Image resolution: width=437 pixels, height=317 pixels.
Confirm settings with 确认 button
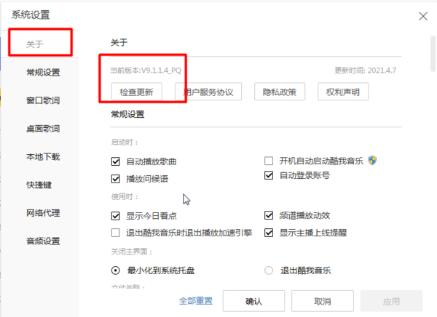(253, 301)
